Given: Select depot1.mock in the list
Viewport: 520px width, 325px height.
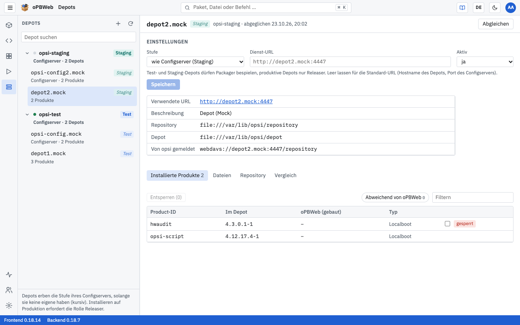Looking at the screenshot, I should pos(82,157).
